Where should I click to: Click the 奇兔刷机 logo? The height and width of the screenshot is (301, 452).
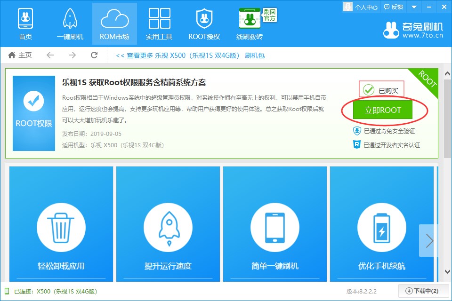pos(413,30)
